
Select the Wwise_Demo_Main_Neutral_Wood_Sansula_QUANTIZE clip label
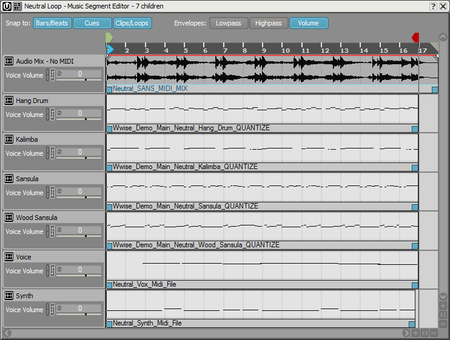196,245
